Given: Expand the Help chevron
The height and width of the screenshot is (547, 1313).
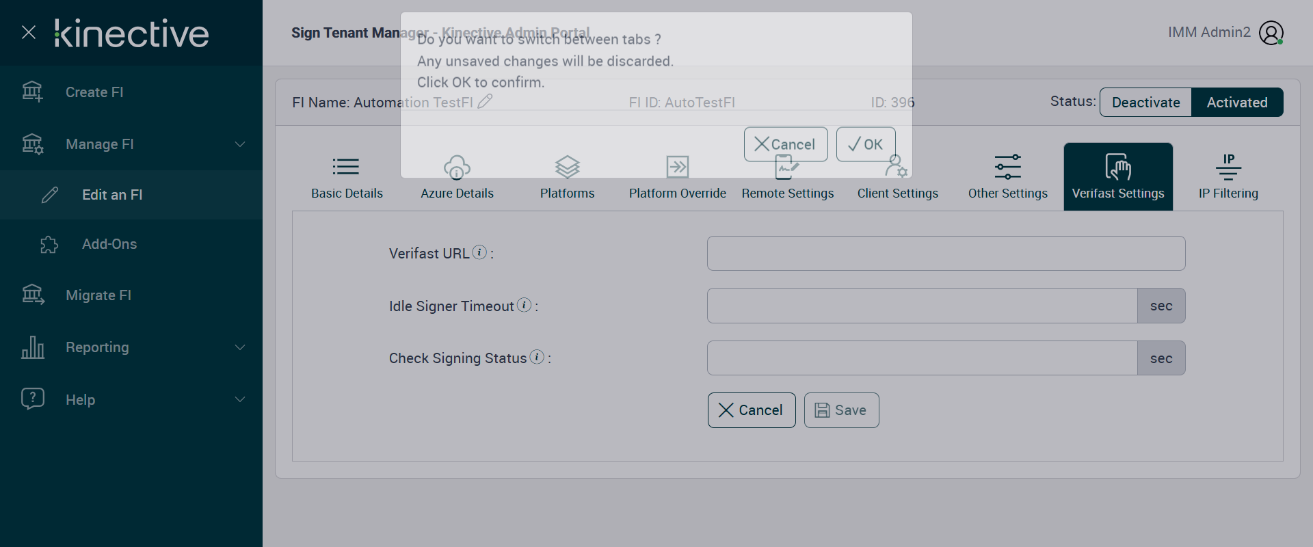Looking at the screenshot, I should click(240, 399).
